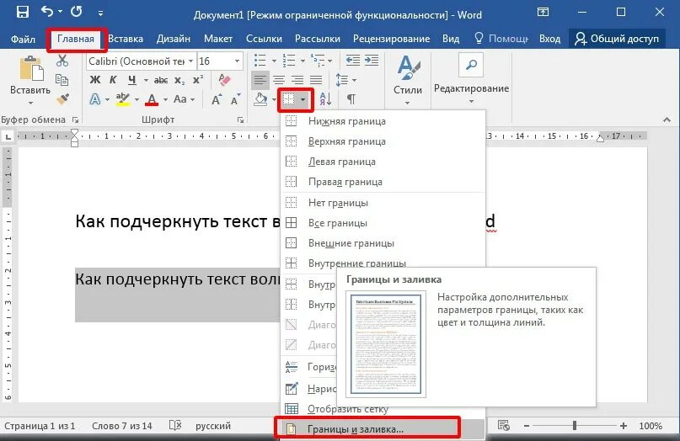Open the font name Calibri dropdown

[x=190, y=61]
